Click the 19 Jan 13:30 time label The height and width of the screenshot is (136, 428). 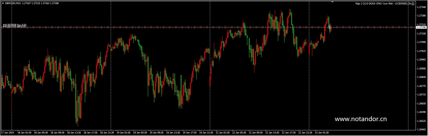point(173,133)
